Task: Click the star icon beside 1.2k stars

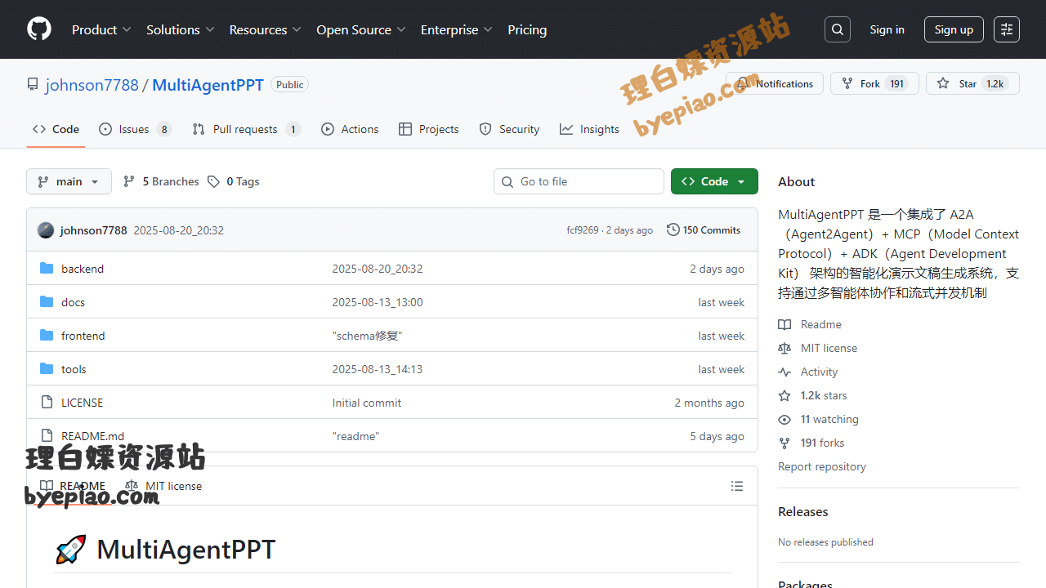Action: click(784, 395)
